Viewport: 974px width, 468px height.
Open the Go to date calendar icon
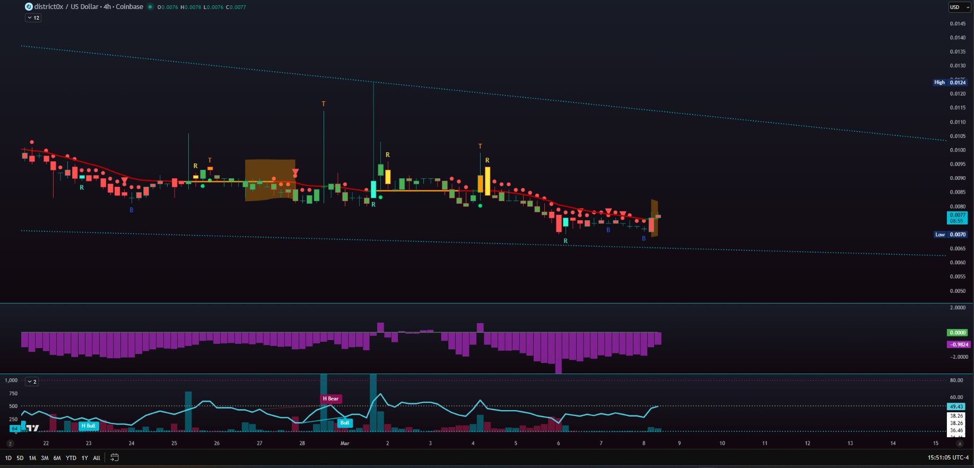click(x=115, y=457)
